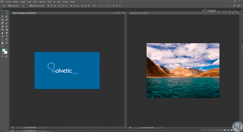Open the Filtro menu
The width and height of the screenshot is (243, 132).
pos(49,2)
